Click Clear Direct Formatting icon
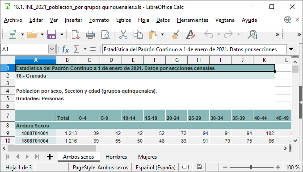Image resolution: width=303 pixels, height=172 pixels. click(x=190, y=35)
